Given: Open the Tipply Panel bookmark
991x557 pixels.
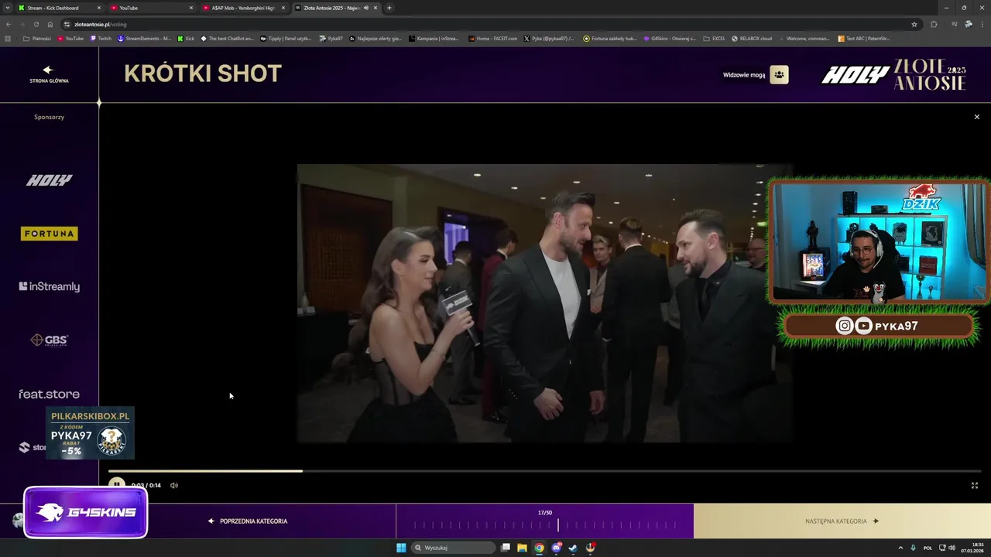Looking at the screenshot, I should pyautogui.click(x=286, y=38).
